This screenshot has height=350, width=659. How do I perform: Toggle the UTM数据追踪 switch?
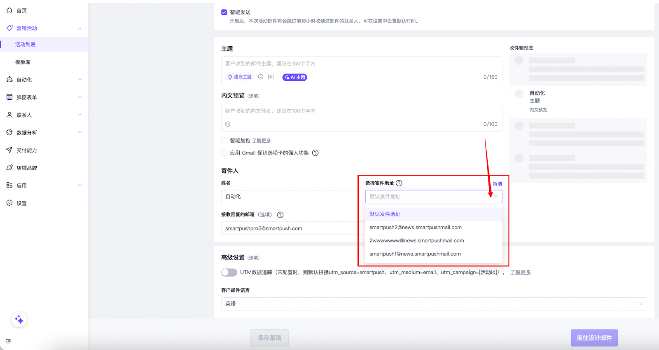tap(229, 272)
